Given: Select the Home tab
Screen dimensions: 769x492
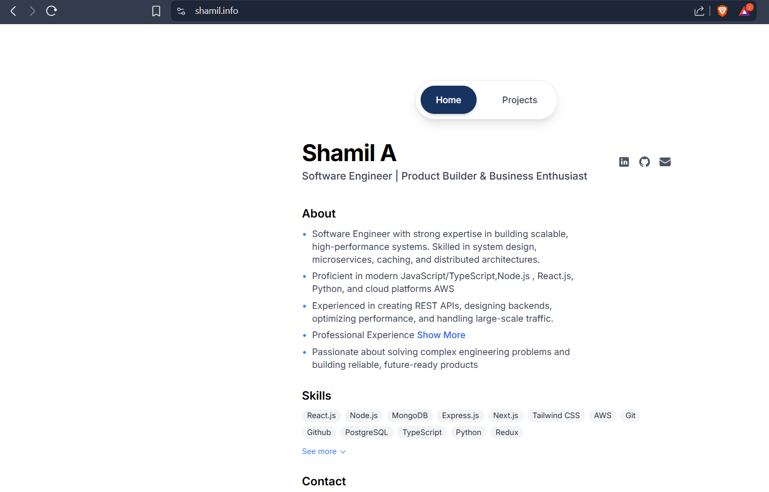Looking at the screenshot, I should coord(448,100).
